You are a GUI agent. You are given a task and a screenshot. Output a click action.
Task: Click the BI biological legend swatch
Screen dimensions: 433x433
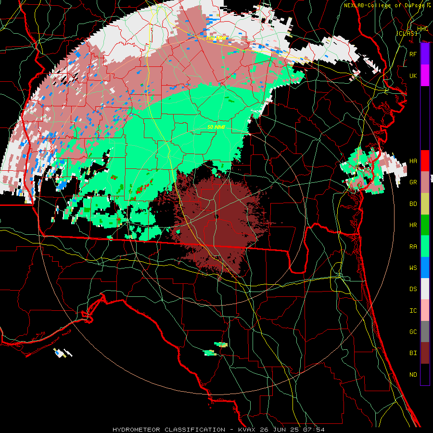pos(425,353)
